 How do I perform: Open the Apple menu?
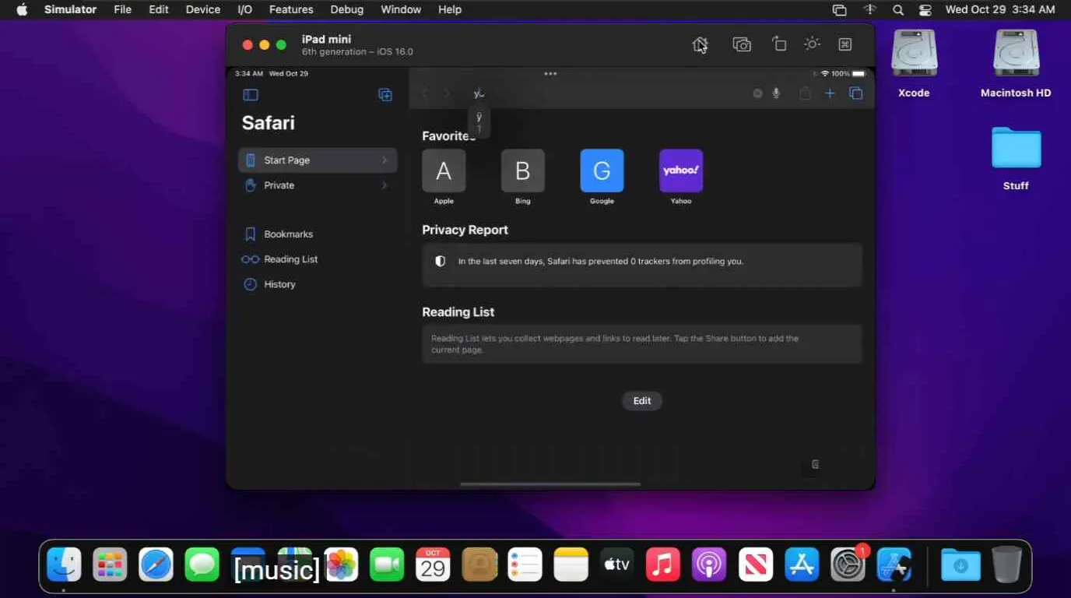(x=22, y=9)
